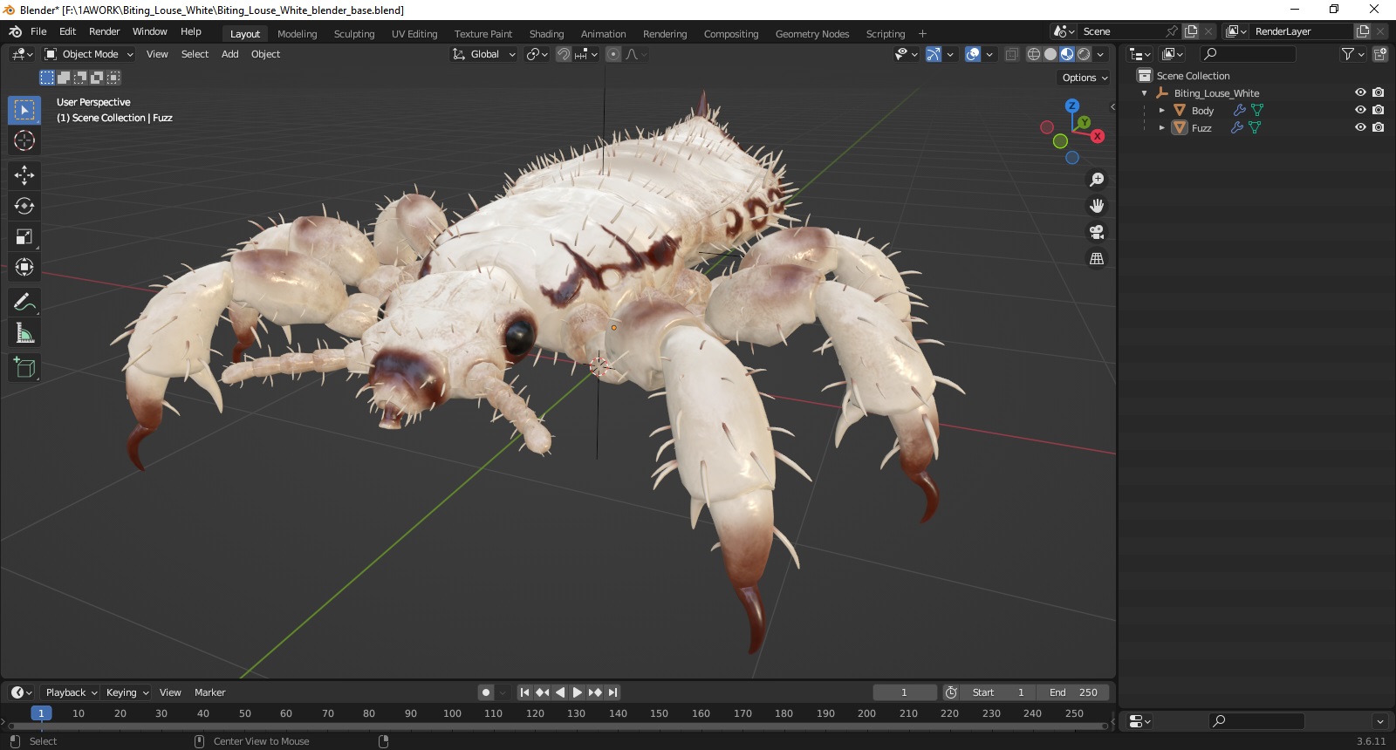1396x750 pixels.
Task: Switch to solid viewport shading
Action: click(x=1050, y=54)
